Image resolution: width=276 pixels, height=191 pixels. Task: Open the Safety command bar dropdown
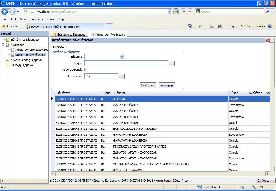(x=247, y=26)
